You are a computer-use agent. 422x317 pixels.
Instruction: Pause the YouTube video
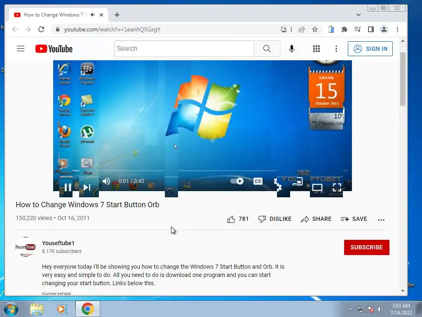coord(68,187)
